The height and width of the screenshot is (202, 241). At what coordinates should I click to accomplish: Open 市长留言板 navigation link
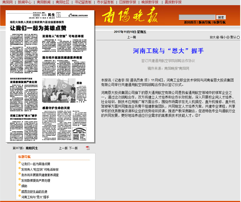point(105,2)
